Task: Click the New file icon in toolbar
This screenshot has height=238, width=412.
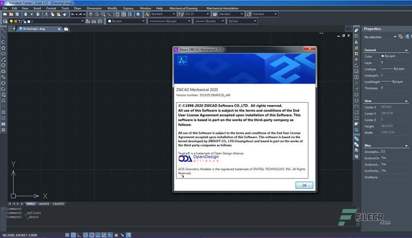Action: pos(4,14)
